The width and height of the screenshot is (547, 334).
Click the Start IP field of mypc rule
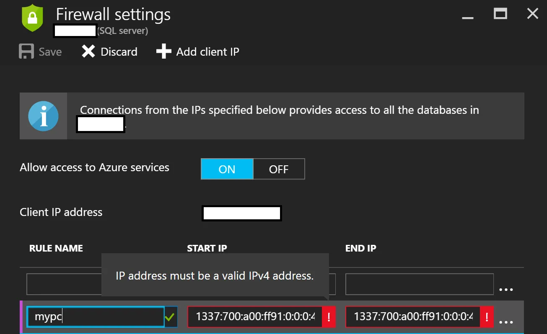[255, 317]
